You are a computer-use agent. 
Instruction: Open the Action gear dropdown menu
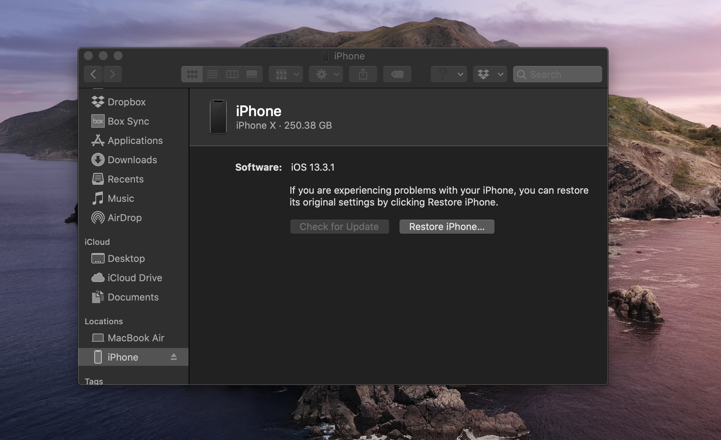(326, 75)
